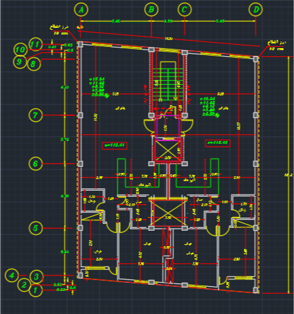Screen dimensions: 294x314
Task: Select the left red area label 112.41
Action: [x=115, y=145]
